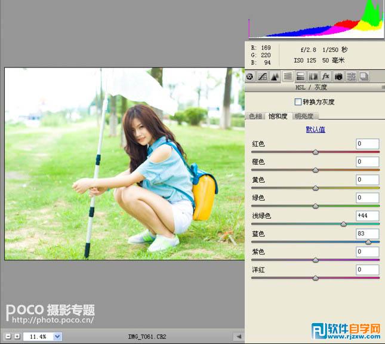The width and height of the screenshot is (385, 344).
Task: Click the 绿色 saturation slider handle
Action: [316, 206]
